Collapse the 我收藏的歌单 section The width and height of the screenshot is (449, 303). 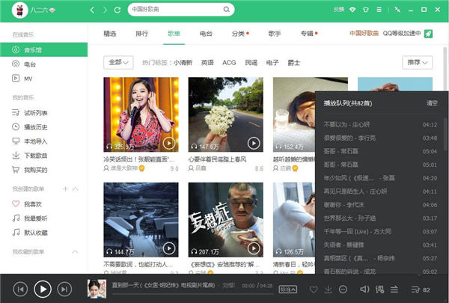point(75,251)
